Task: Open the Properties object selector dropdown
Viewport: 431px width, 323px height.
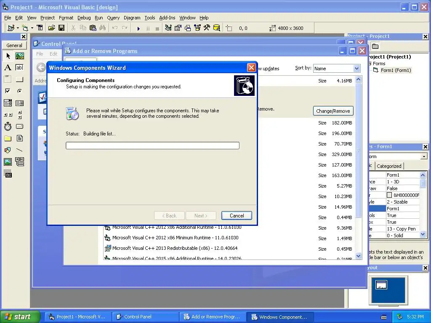Action: click(x=424, y=156)
